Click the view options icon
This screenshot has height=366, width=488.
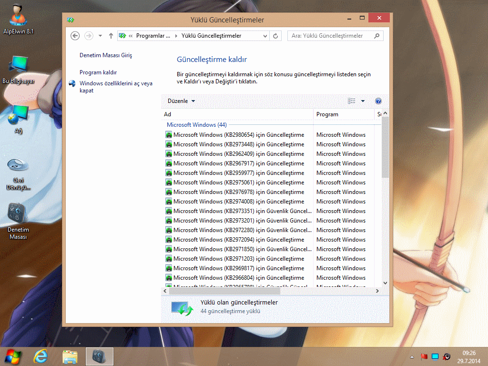coord(352,101)
